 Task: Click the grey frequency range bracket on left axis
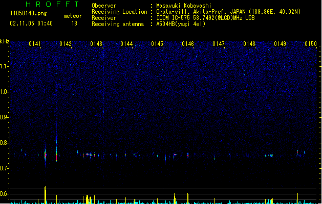(10, 148)
